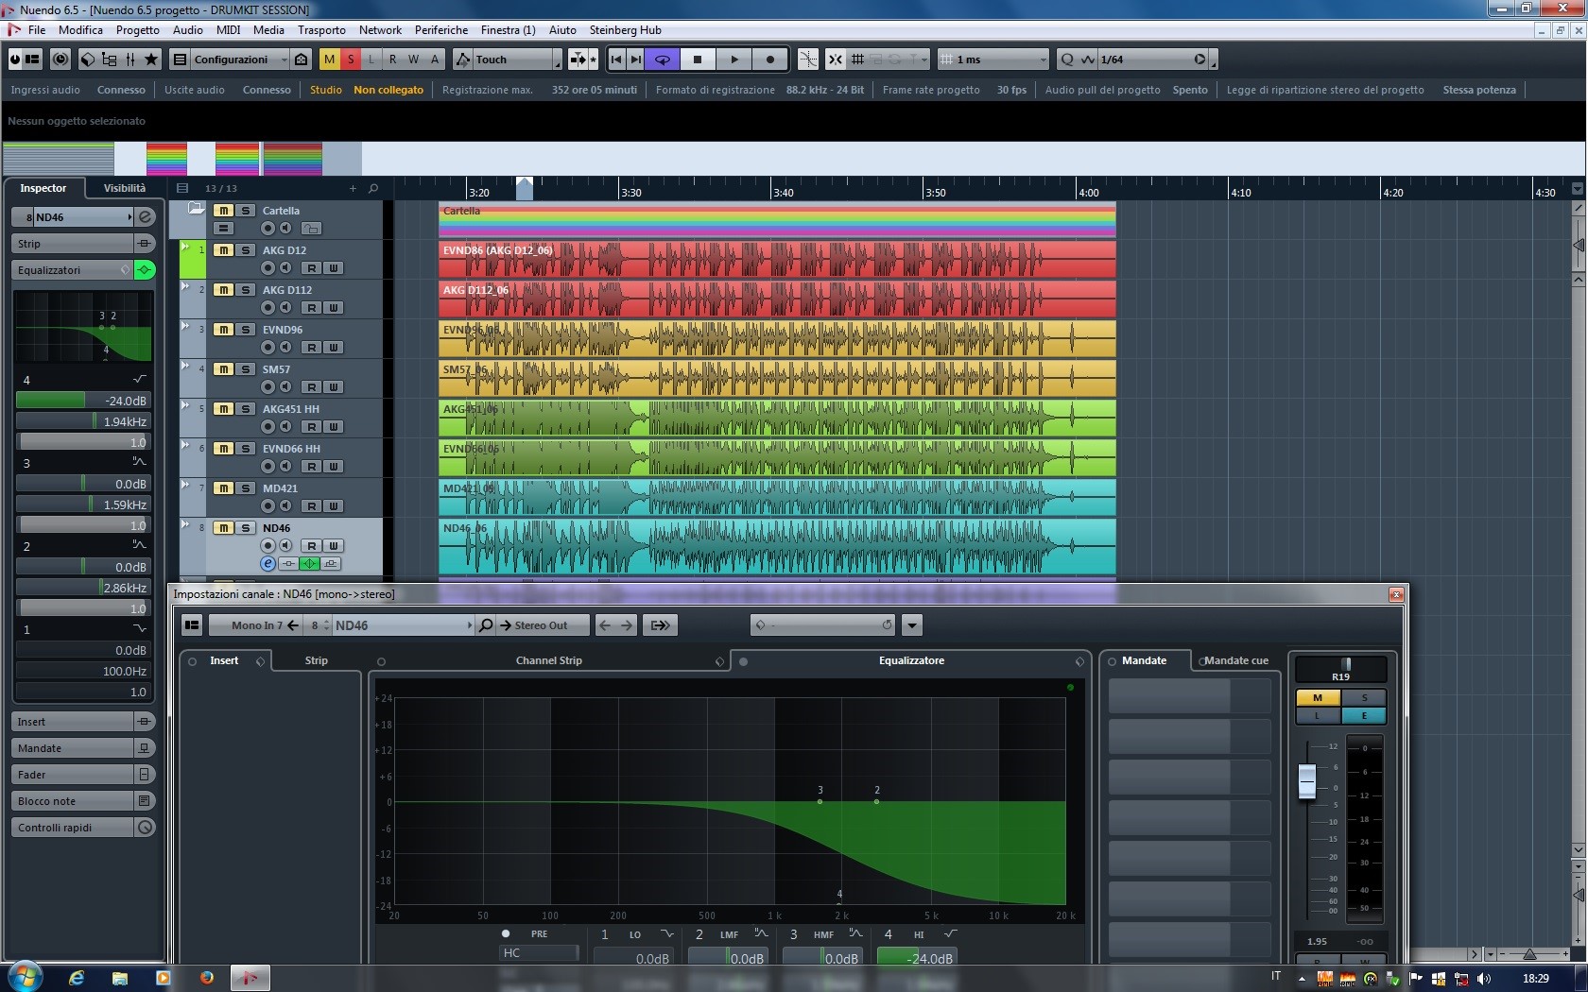
Task: Enable record on the MD421 track
Action: coord(268,506)
